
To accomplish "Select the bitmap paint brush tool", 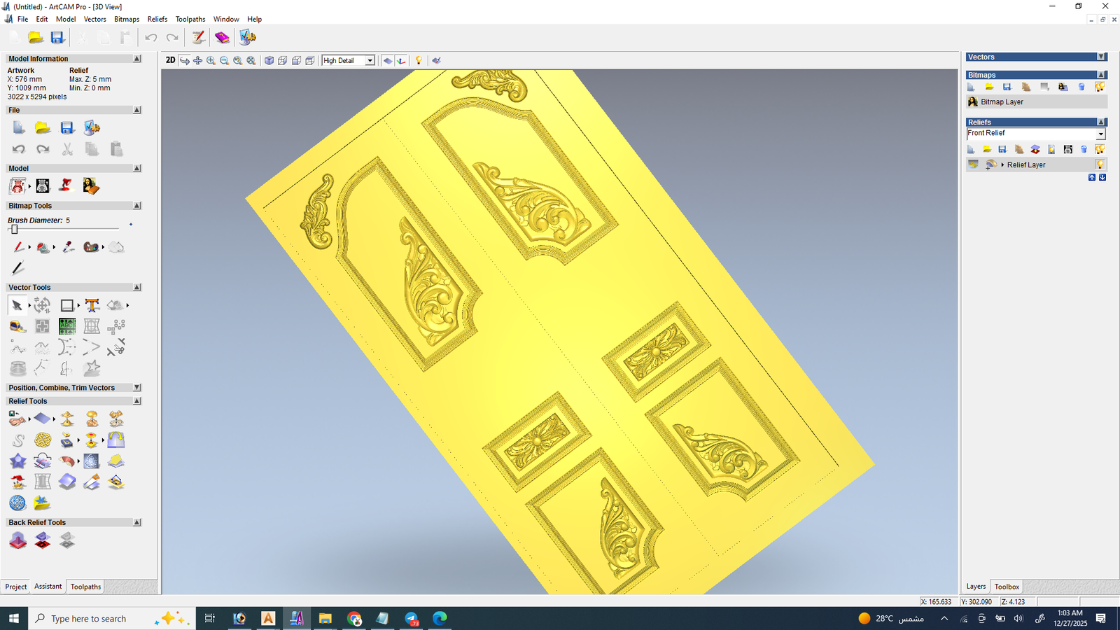I will [18, 247].
